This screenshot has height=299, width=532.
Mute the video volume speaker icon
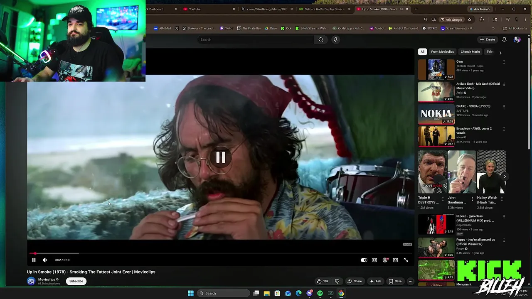45,260
